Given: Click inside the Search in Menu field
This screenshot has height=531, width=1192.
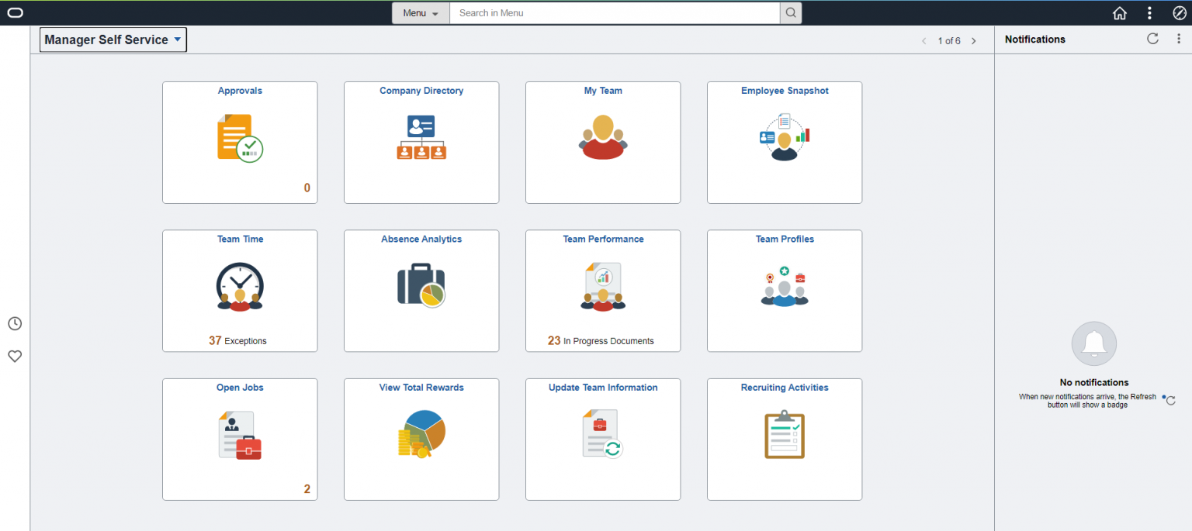Looking at the screenshot, I should (x=613, y=12).
